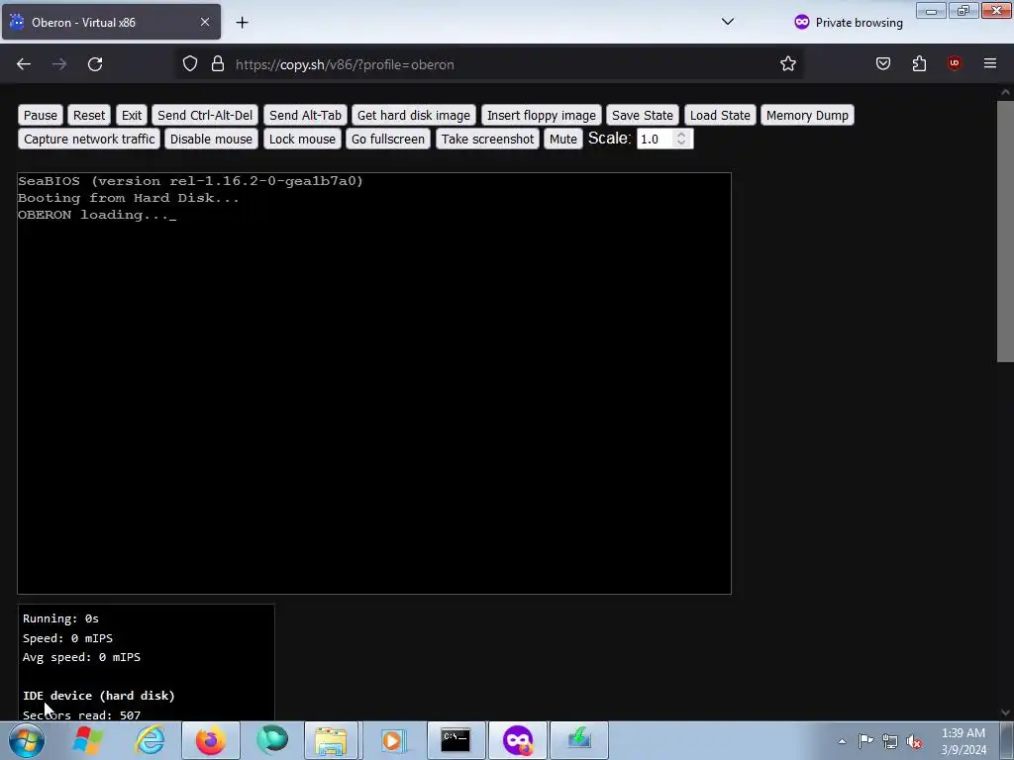Click Save State button
The height and width of the screenshot is (760, 1014).
pyautogui.click(x=642, y=115)
